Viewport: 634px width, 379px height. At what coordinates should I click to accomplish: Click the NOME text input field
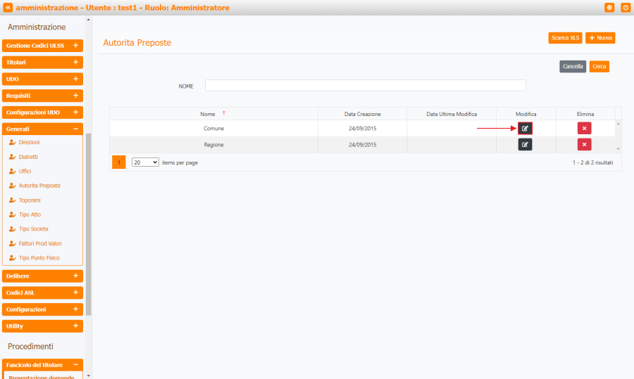365,86
